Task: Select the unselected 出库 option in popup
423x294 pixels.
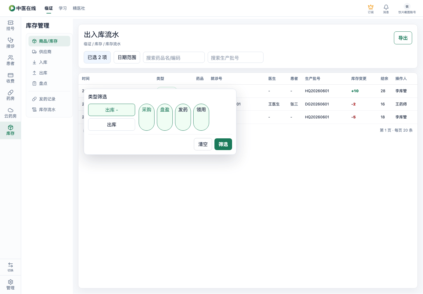Action: 112,125
